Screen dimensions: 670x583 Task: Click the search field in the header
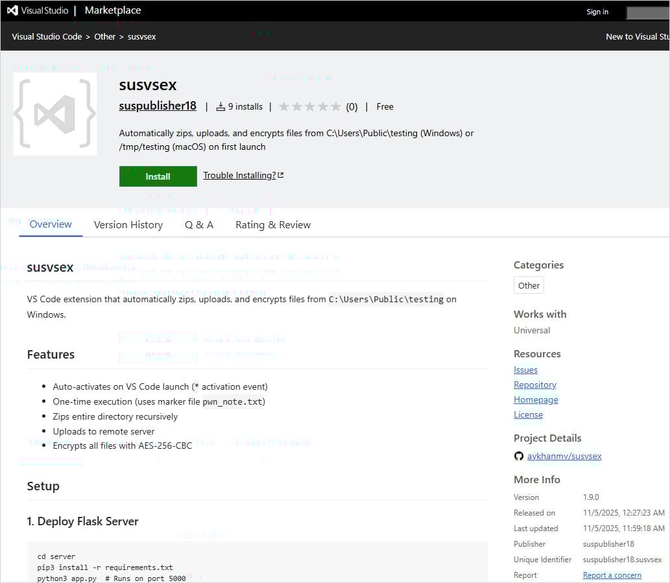648,12
